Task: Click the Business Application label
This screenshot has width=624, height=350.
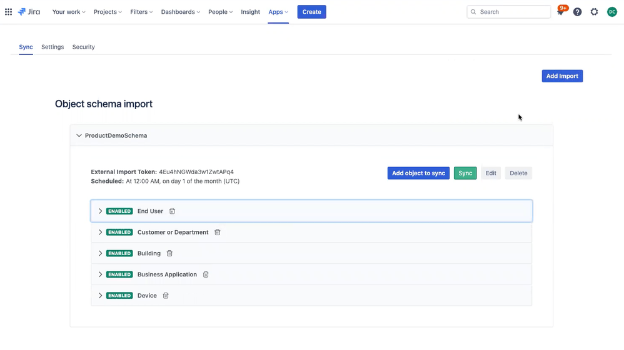Action: (167, 274)
